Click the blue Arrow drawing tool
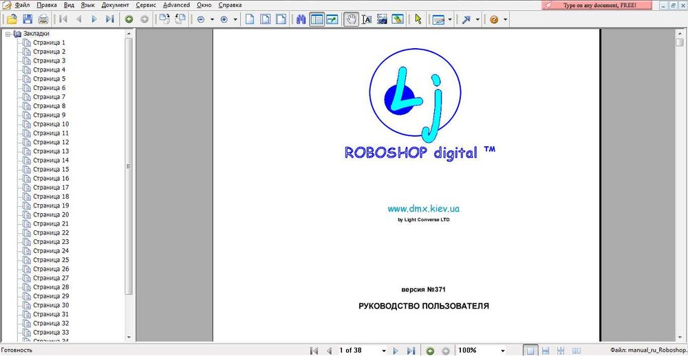 [x=466, y=19]
